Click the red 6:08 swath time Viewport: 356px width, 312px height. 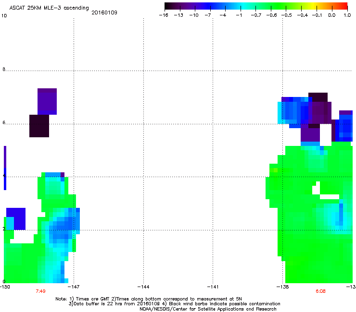coord(320,291)
